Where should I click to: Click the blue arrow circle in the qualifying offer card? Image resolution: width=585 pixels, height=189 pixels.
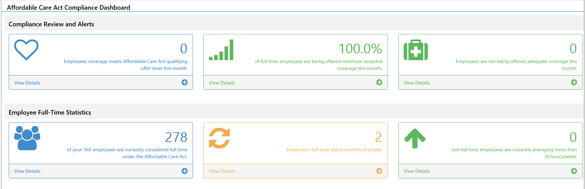click(x=185, y=82)
